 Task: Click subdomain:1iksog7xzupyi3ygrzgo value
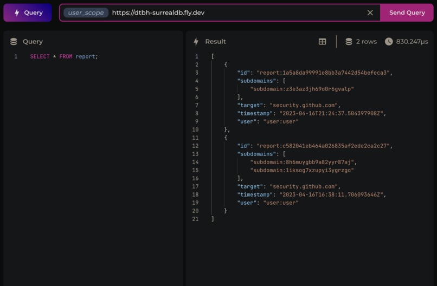click(302, 170)
